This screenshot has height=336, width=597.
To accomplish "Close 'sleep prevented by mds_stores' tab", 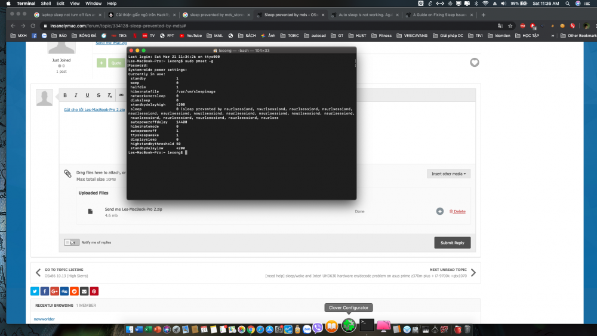I will click(x=248, y=15).
